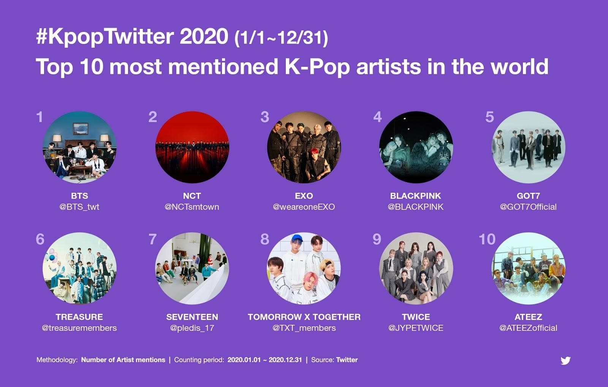Open the BTS group photo thumbnail
The image size is (608, 387).
79,147
